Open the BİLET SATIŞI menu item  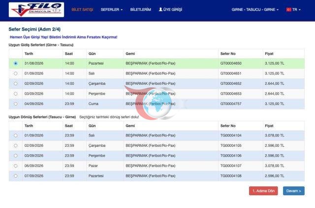82,9
